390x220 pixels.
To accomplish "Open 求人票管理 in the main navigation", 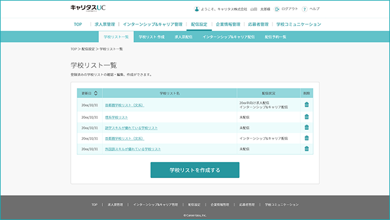I will pos(105,24).
